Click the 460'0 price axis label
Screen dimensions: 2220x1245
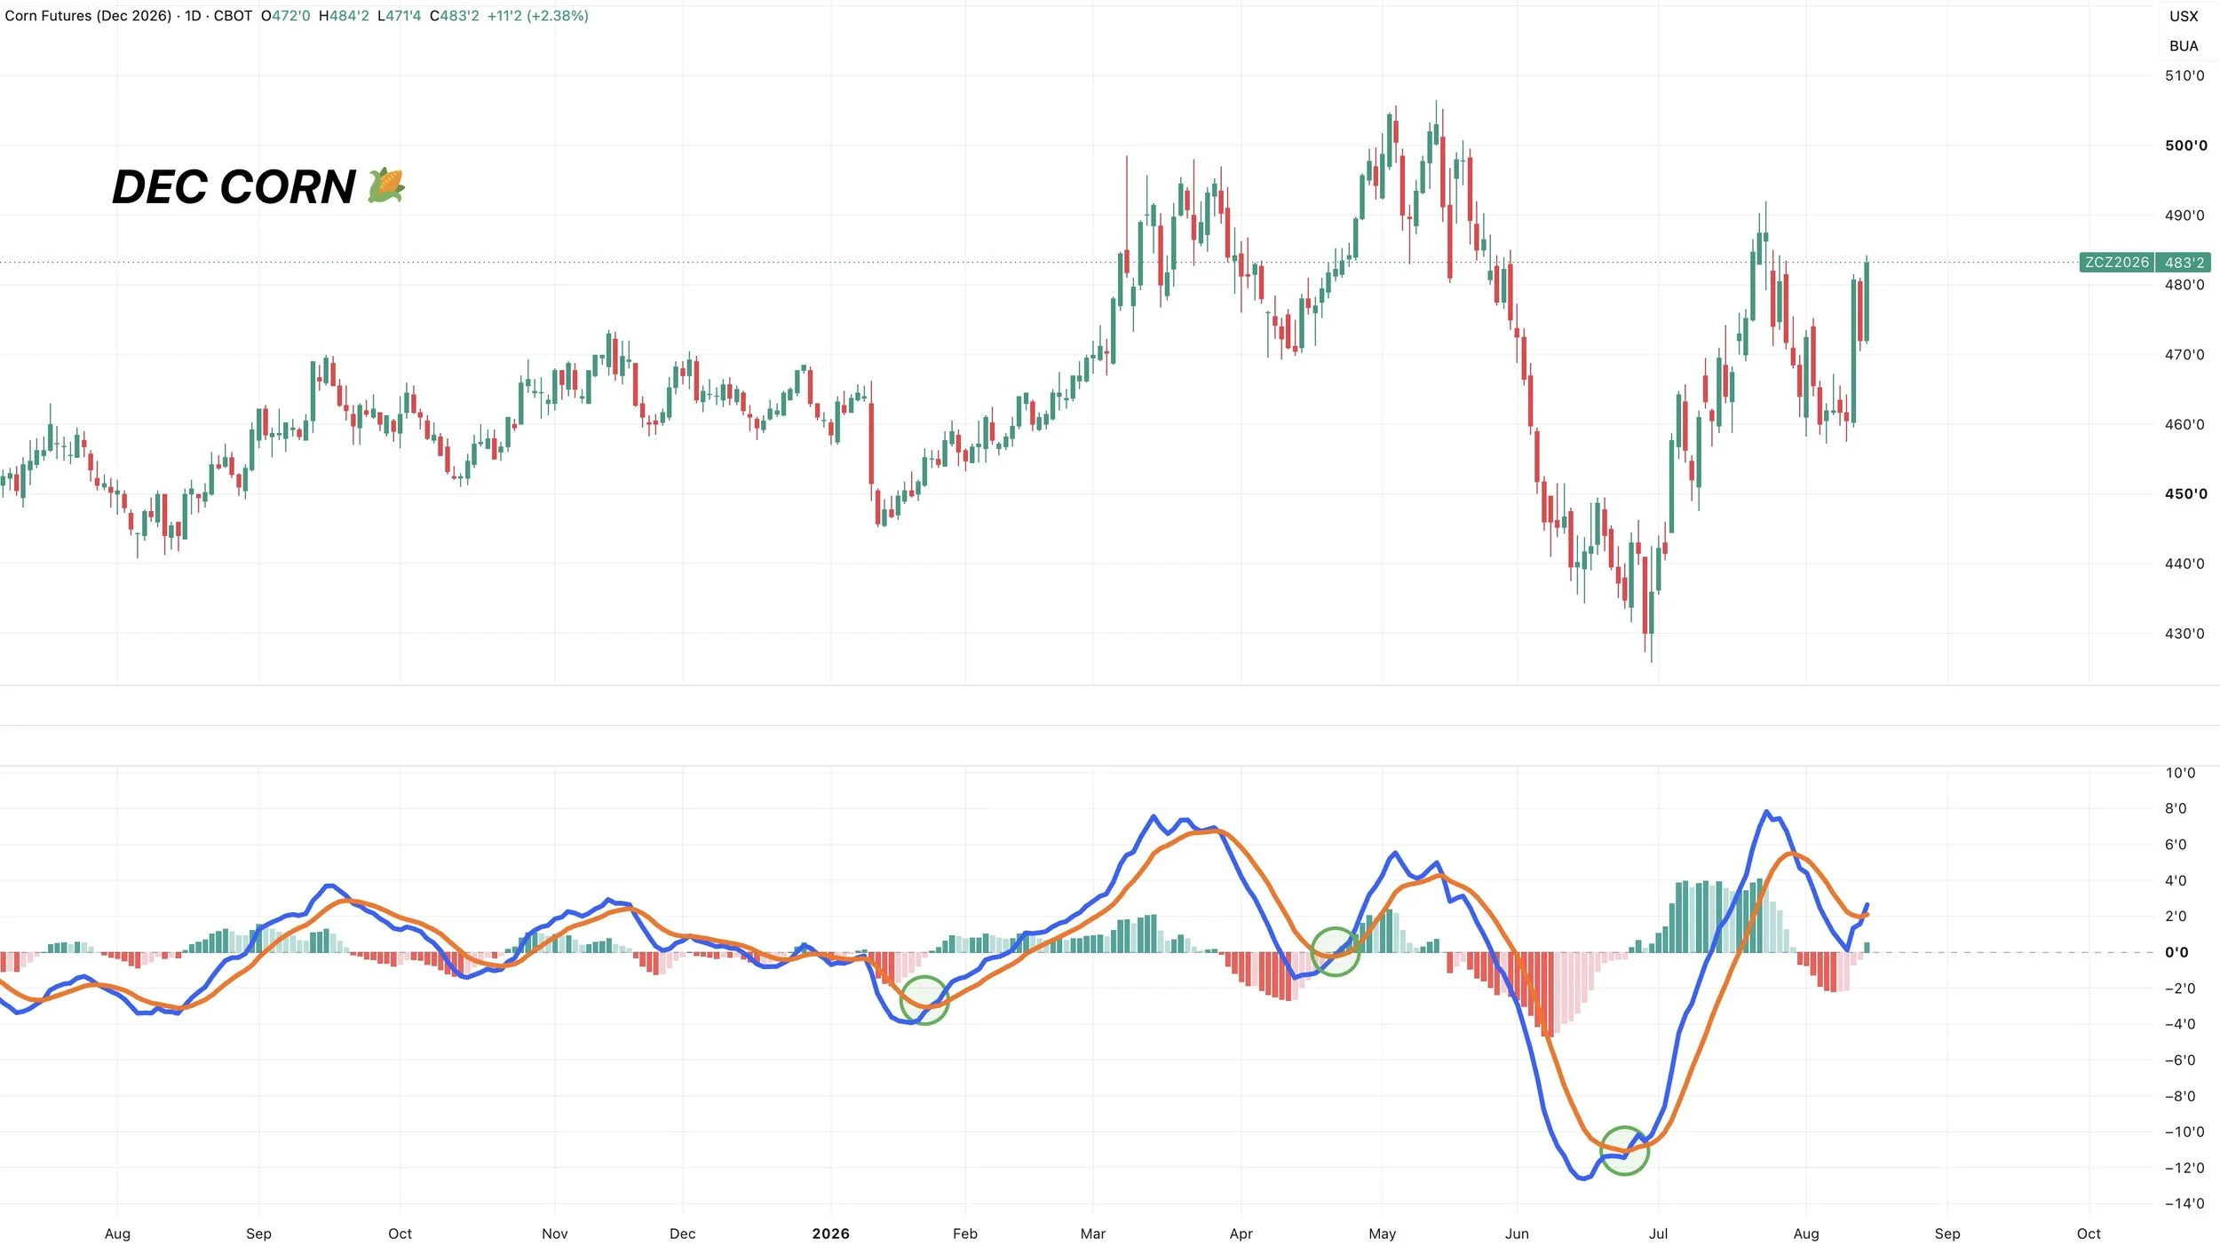coord(2184,424)
